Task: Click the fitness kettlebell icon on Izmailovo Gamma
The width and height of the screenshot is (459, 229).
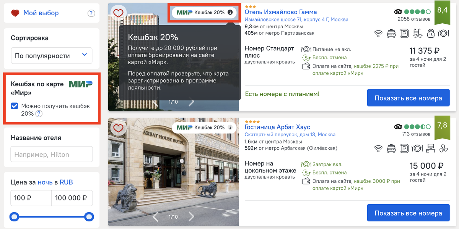Action: pyautogui.click(x=431, y=33)
